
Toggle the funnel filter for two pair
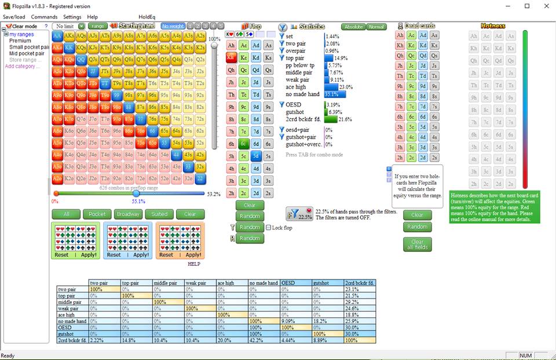[x=282, y=43]
